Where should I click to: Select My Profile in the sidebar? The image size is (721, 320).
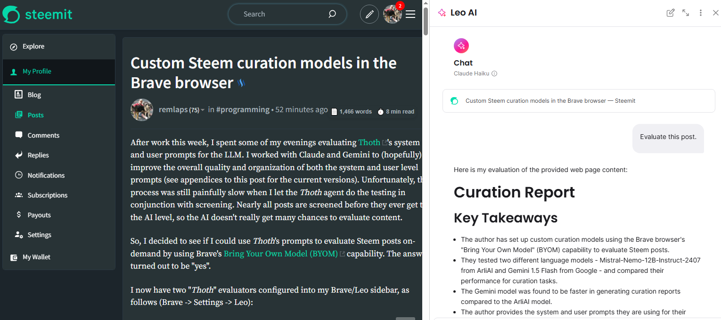(59, 72)
